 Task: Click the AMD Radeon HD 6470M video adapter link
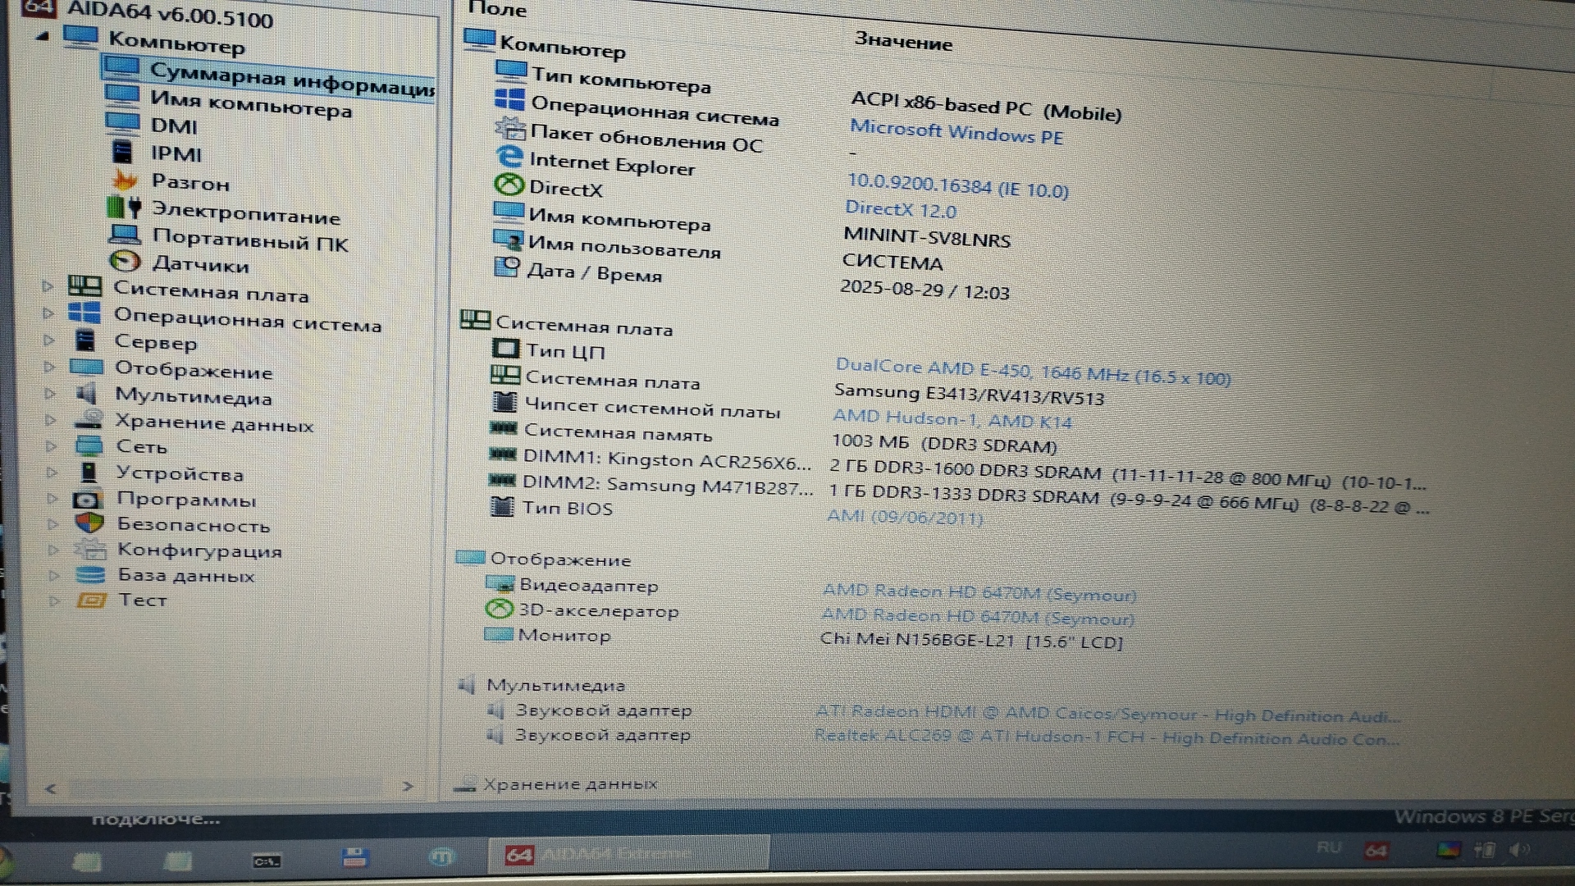[x=979, y=592]
